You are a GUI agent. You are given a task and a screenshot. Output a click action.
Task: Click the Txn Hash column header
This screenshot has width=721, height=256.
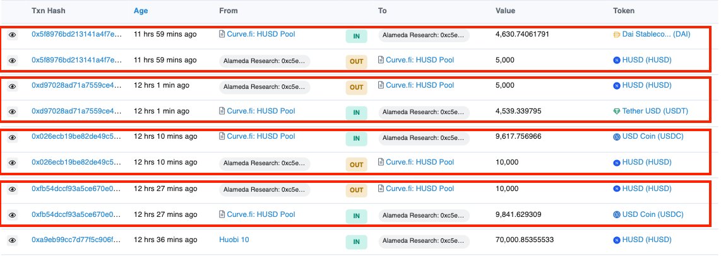[x=48, y=11]
